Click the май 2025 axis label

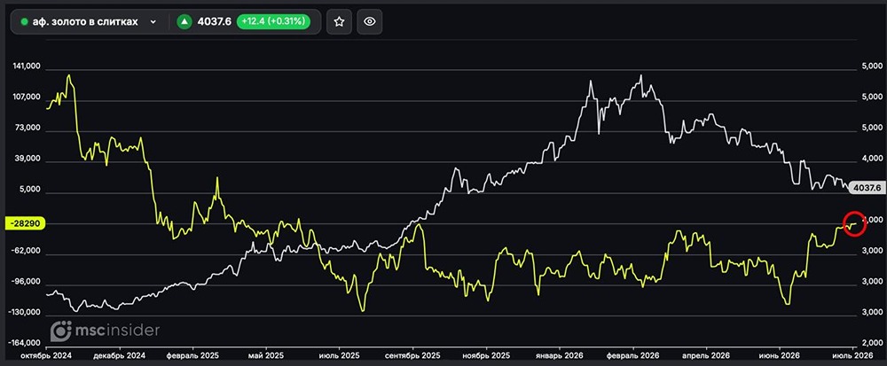pyautogui.click(x=266, y=356)
